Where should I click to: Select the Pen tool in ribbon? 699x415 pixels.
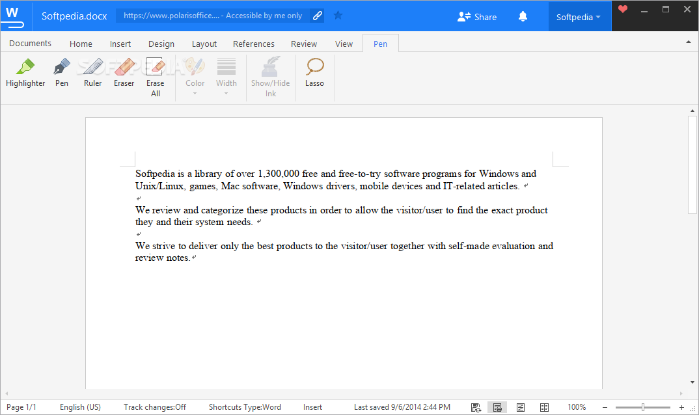tap(62, 73)
